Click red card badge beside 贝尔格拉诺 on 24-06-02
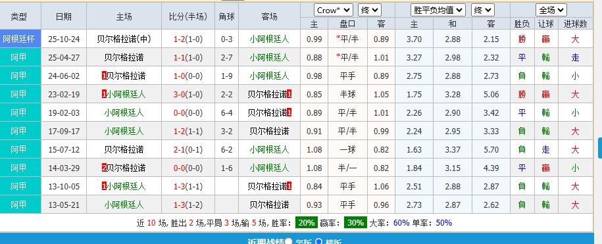The width and height of the screenshot is (602, 244). (x=104, y=76)
